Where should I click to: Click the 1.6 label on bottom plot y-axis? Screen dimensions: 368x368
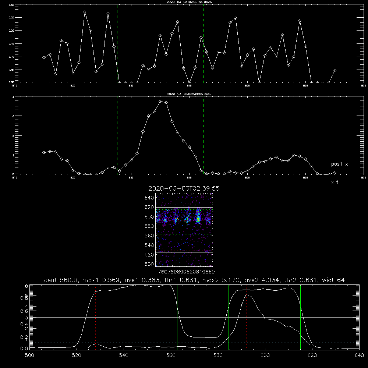(x=24, y=286)
